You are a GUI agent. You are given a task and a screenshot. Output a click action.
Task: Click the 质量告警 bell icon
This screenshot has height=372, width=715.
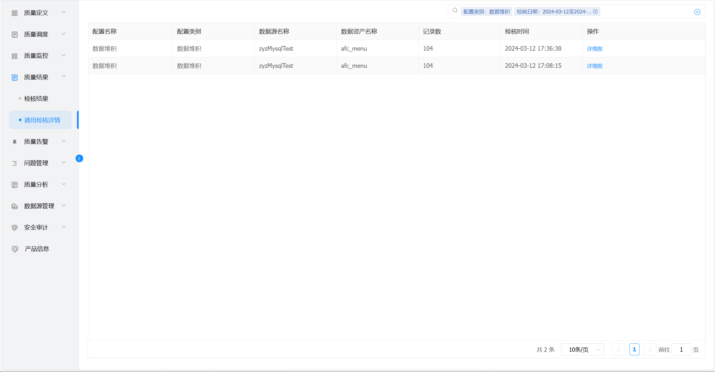[x=15, y=142]
